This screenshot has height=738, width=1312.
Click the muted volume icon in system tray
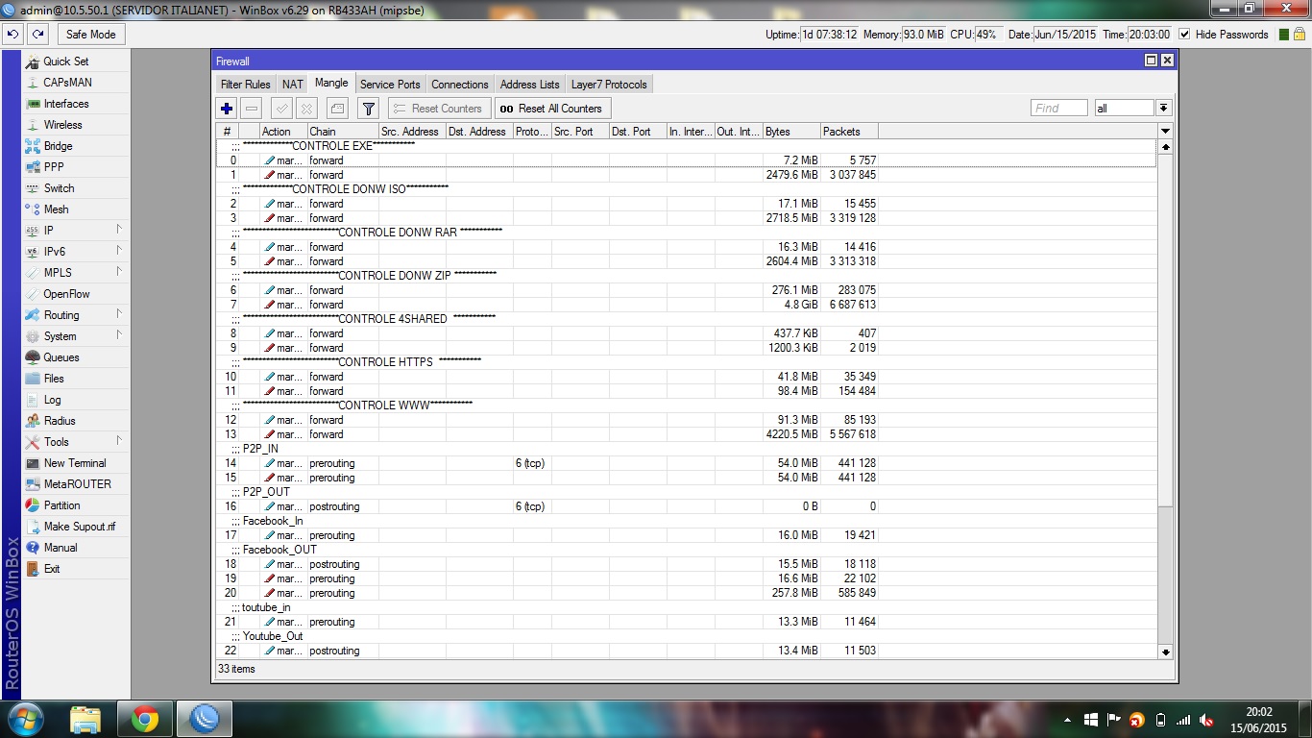point(1206,720)
